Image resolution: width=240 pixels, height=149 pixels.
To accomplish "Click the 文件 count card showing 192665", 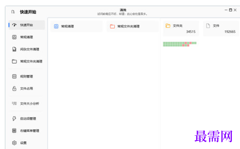I will (221, 28).
